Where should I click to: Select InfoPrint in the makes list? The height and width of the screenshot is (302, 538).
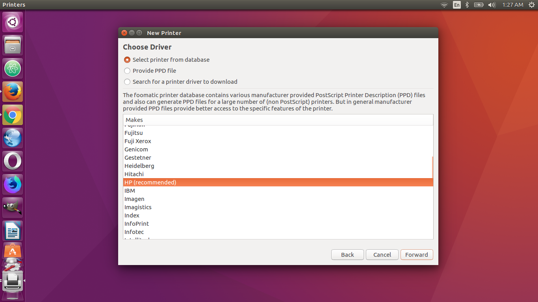[277, 224]
